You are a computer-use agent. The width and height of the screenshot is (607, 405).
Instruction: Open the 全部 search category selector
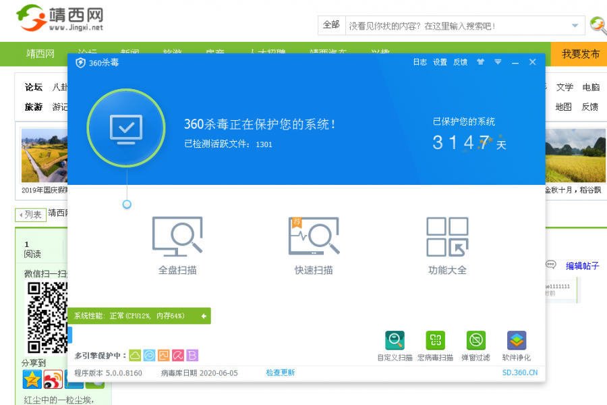pyautogui.click(x=331, y=25)
